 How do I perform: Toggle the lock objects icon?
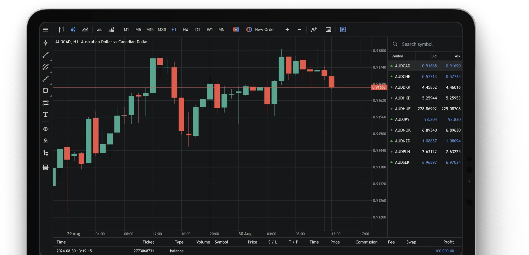[x=45, y=141]
